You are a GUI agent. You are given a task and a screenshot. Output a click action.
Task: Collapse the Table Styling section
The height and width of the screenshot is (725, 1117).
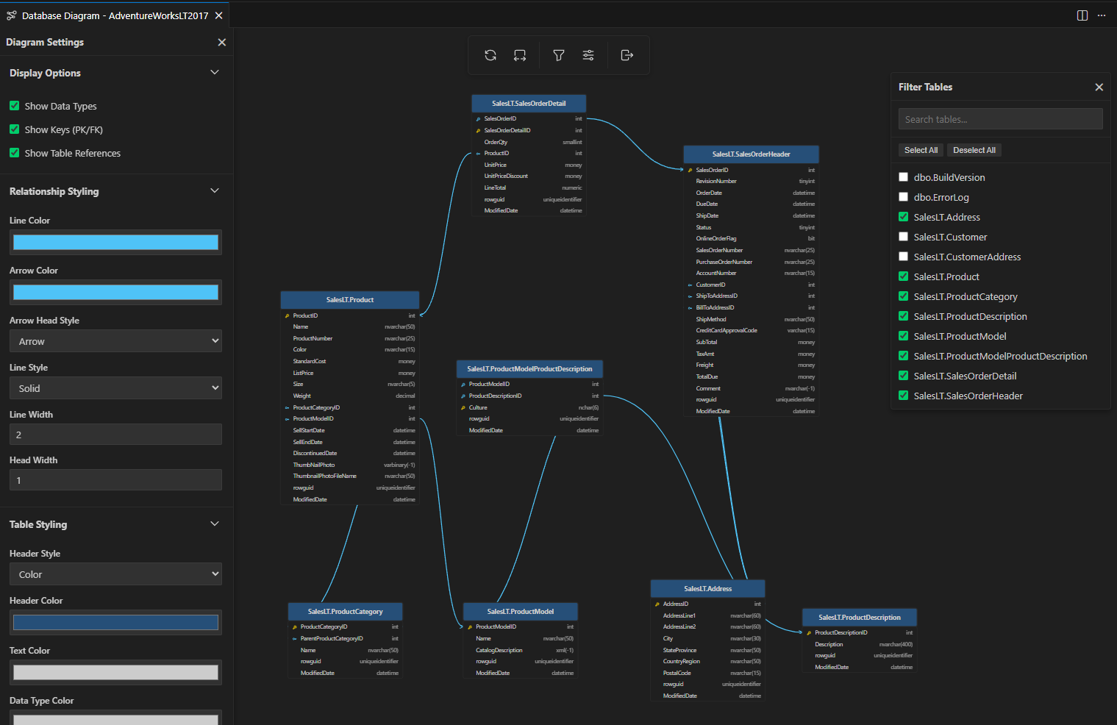pos(215,524)
